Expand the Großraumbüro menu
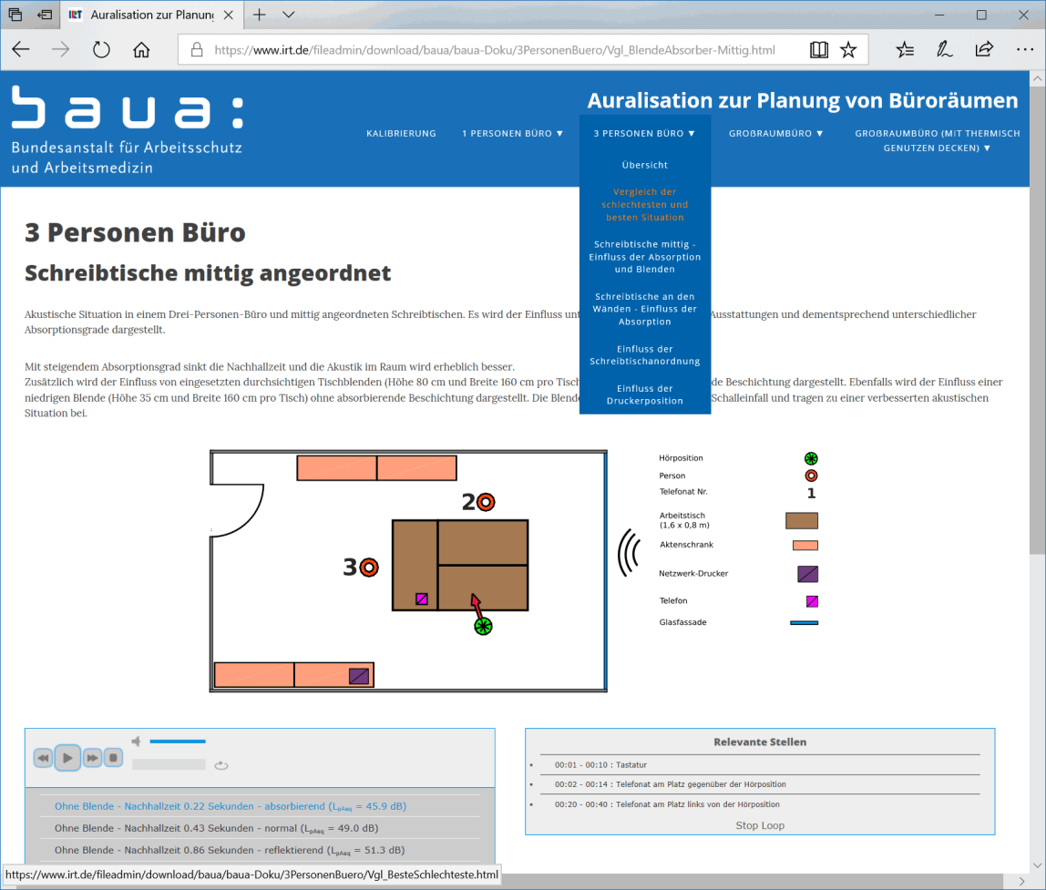Image resolution: width=1046 pixels, height=890 pixels. pos(775,133)
